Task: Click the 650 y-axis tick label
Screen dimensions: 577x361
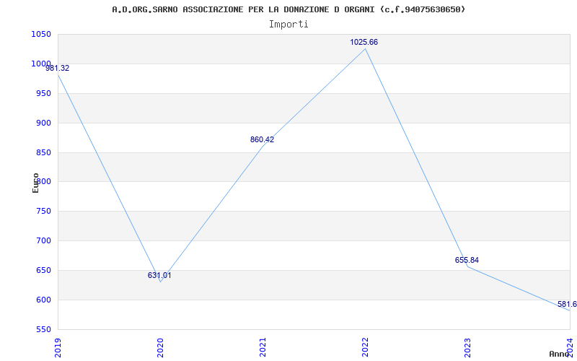Action: click(x=43, y=270)
